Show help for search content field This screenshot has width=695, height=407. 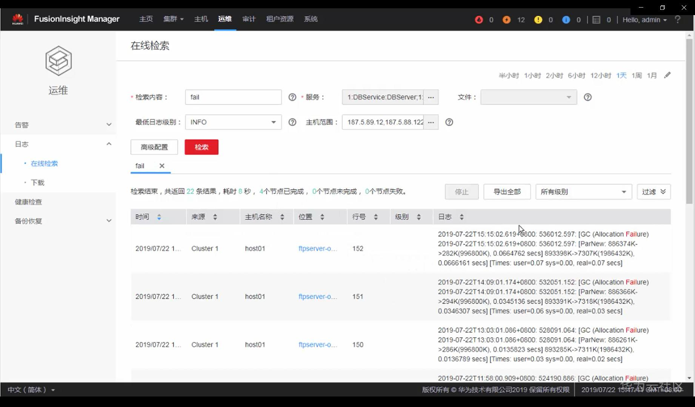click(292, 97)
